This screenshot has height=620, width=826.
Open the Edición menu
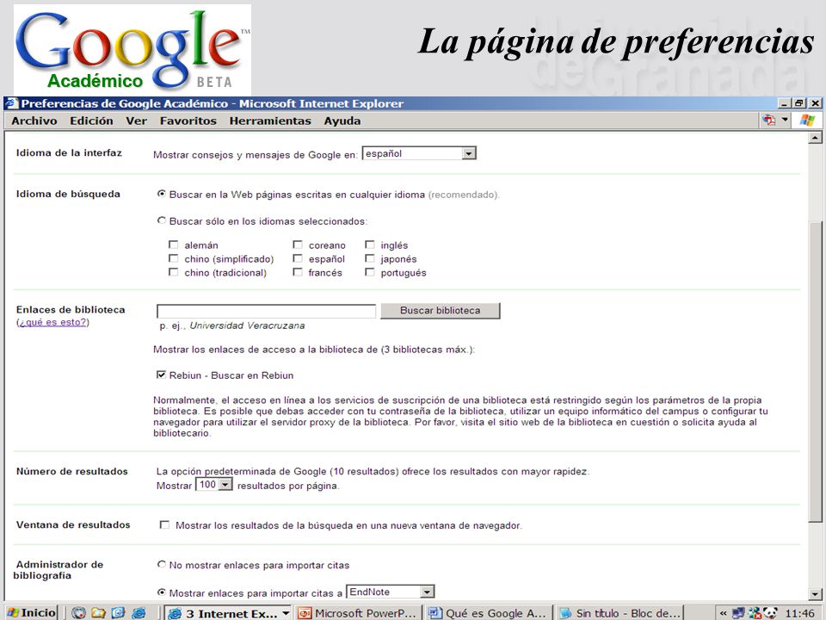pos(92,121)
